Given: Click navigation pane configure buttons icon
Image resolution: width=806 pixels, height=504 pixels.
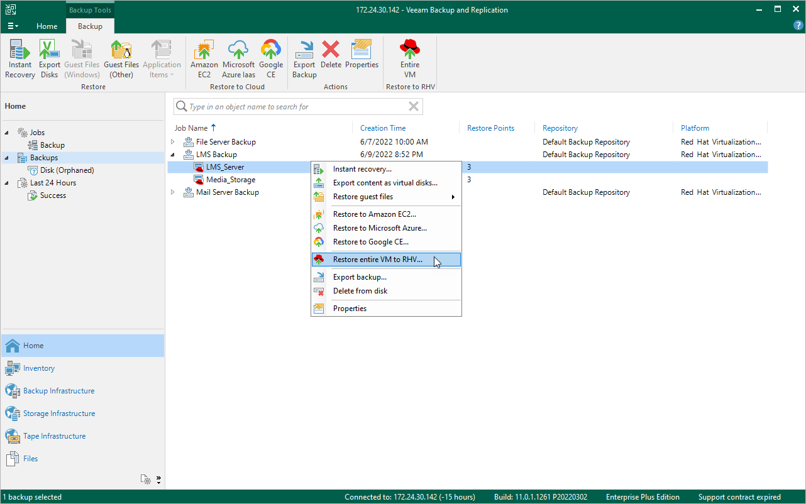Looking at the screenshot, I should point(146,479).
